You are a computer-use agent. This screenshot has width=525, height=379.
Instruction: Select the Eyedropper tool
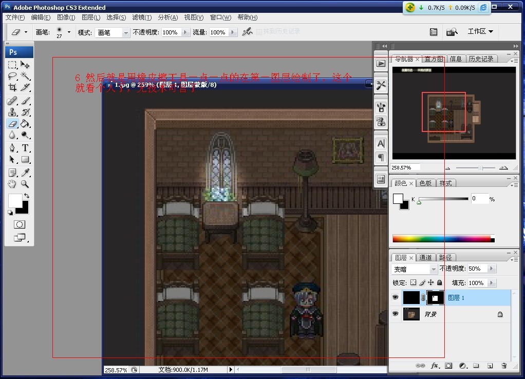pos(25,173)
